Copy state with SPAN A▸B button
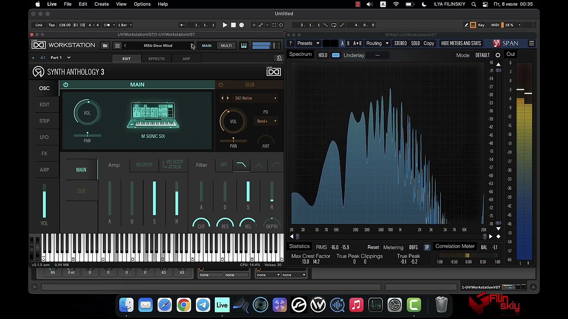Image resolution: width=568 pixels, height=319 pixels. [357, 43]
